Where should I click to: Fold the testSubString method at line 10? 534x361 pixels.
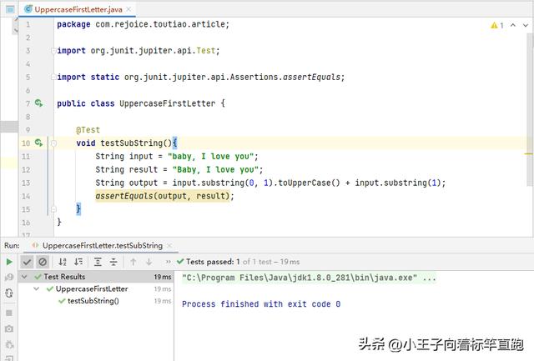click(x=53, y=143)
